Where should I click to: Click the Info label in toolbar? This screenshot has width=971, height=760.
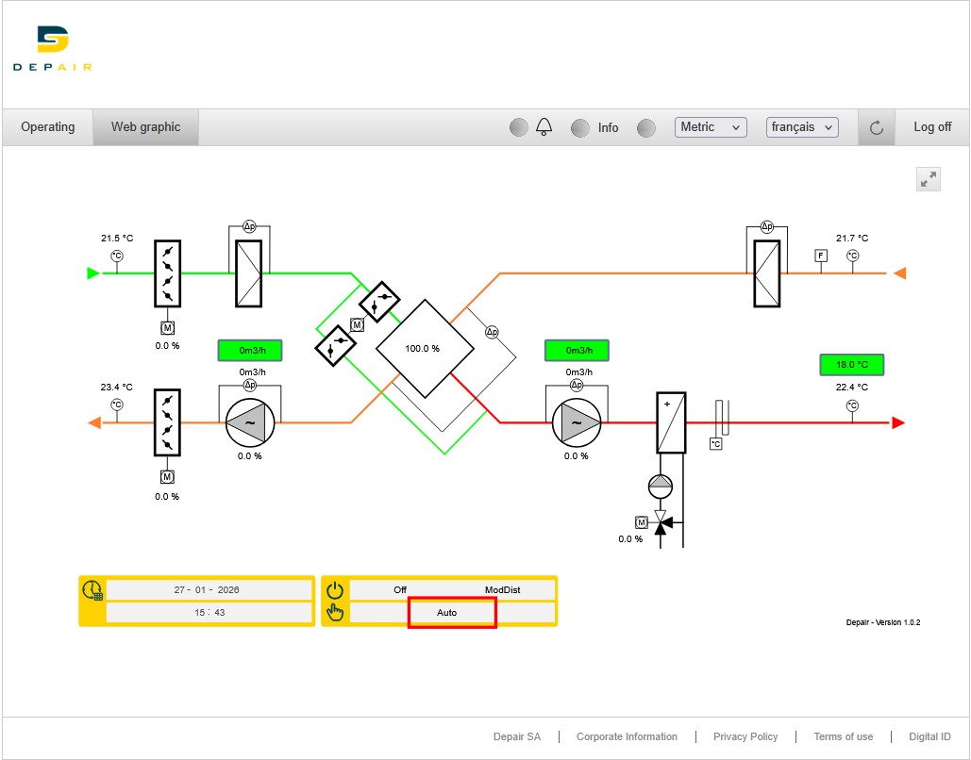[608, 127]
